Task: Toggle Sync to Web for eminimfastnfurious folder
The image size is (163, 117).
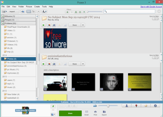Action: 155,58
